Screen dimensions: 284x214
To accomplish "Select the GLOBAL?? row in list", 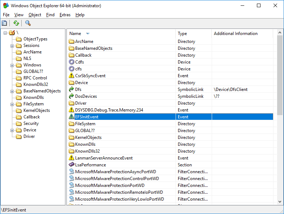I will [170, 131].
